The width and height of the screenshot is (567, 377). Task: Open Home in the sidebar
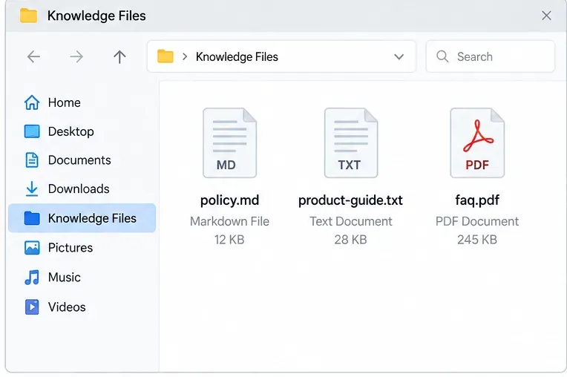click(82, 102)
